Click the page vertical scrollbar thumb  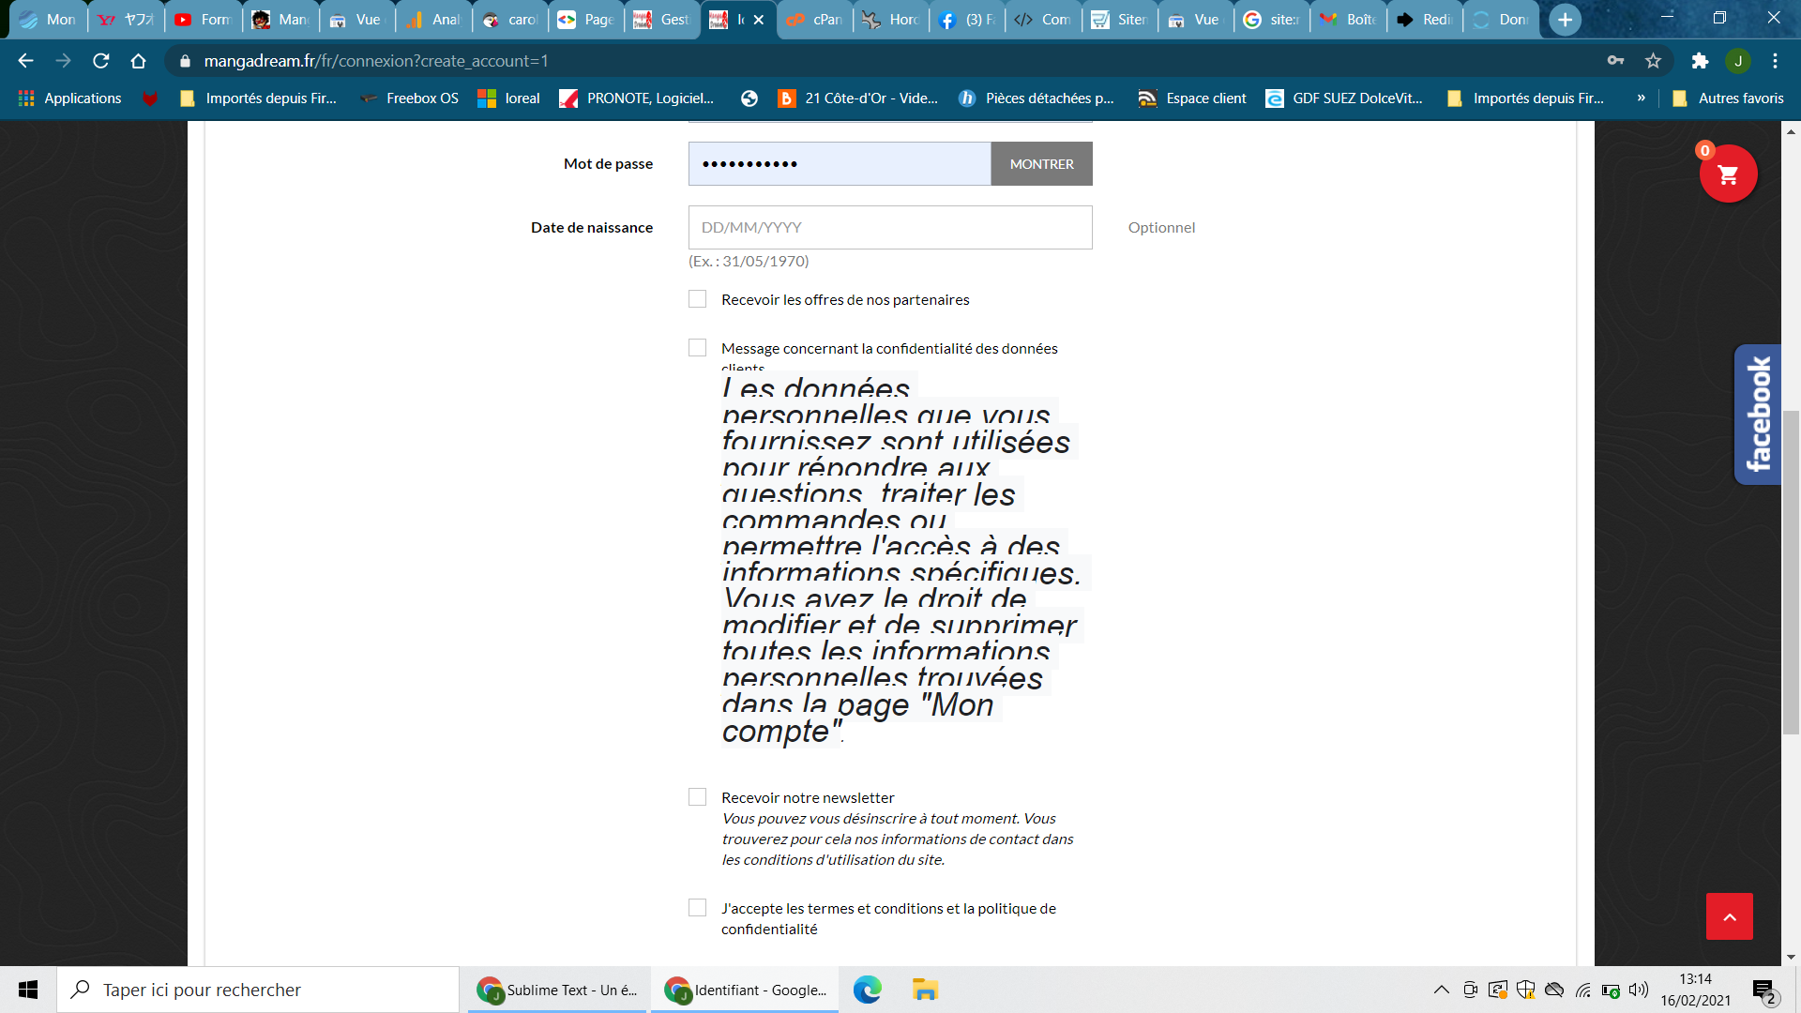(x=1792, y=572)
